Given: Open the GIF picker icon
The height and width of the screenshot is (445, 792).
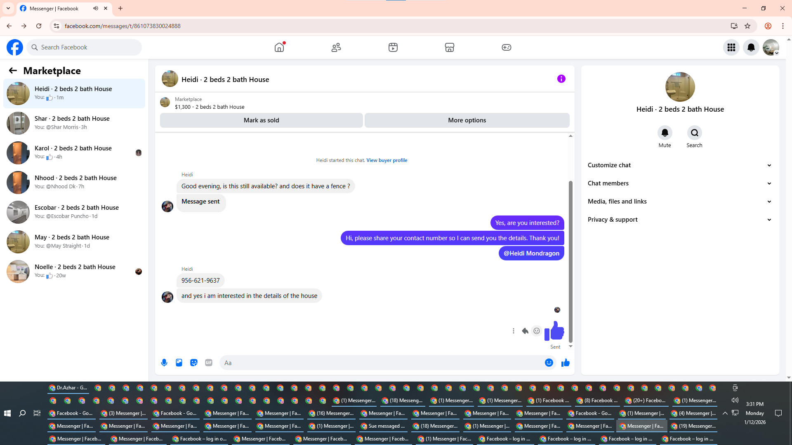Looking at the screenshot, I should pos(209,363).
